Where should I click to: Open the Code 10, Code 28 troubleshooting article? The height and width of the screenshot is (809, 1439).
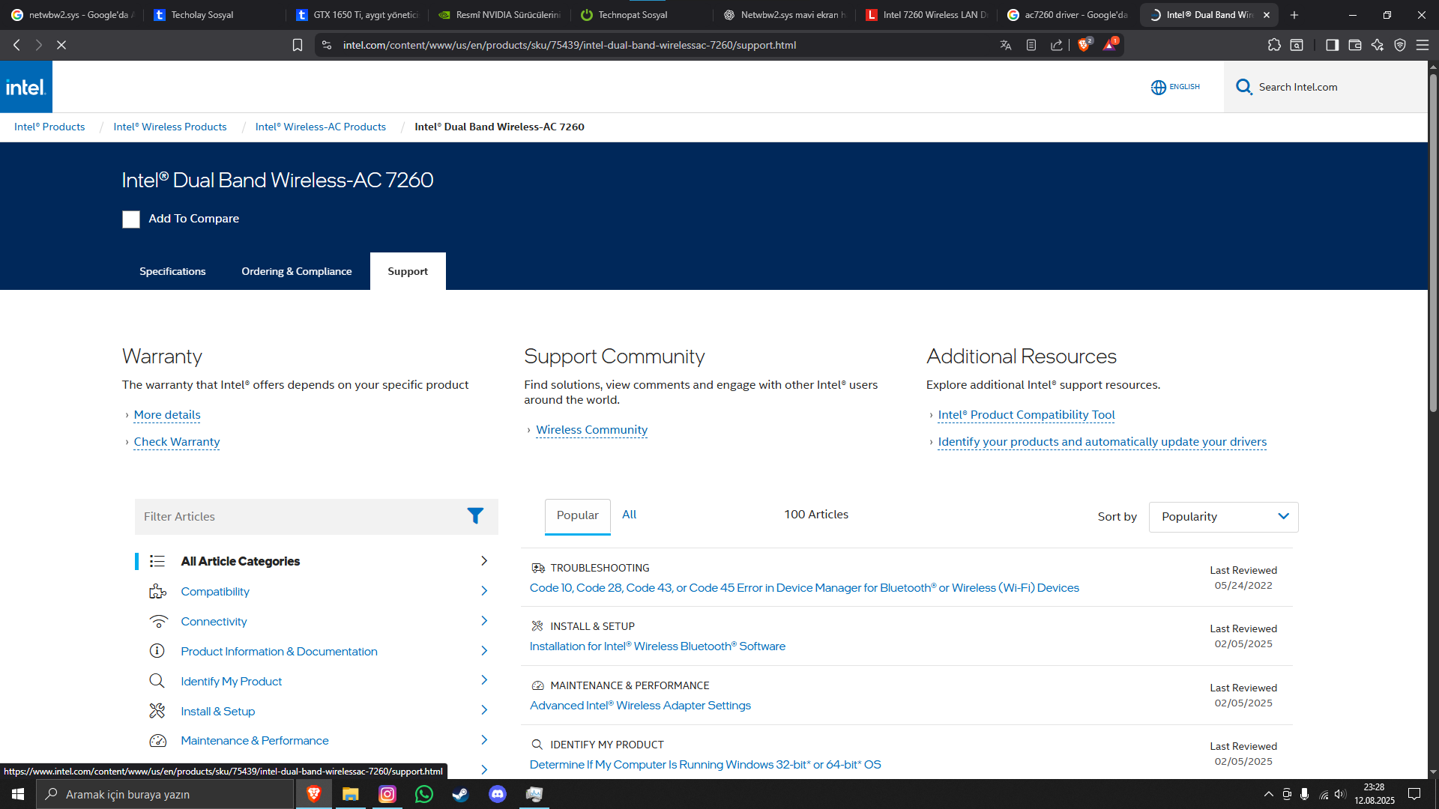click(804, 588)
